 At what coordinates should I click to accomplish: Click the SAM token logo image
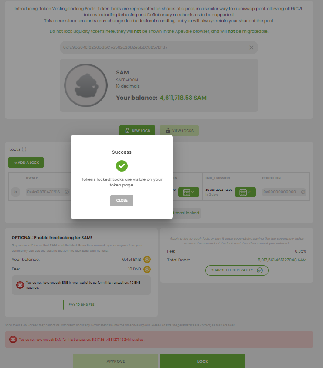tap(86, 85)
